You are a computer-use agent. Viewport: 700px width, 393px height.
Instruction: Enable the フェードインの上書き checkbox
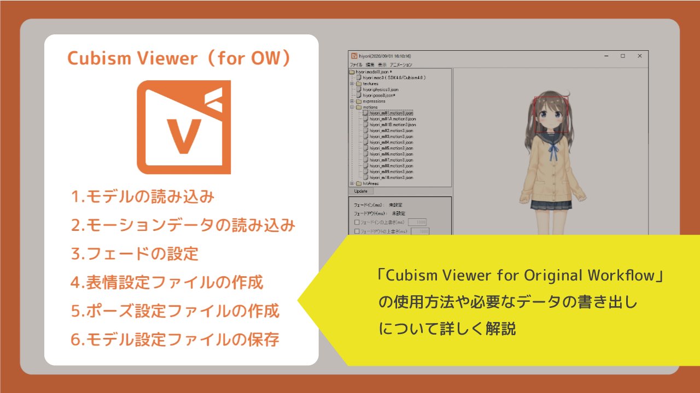click(x=357, y=222)
